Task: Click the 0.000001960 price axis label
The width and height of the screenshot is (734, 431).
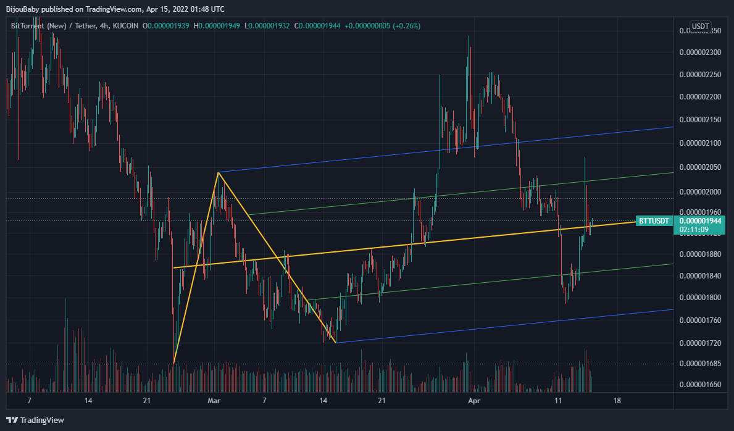Action: pyautogui.click(x=700, y=212)
